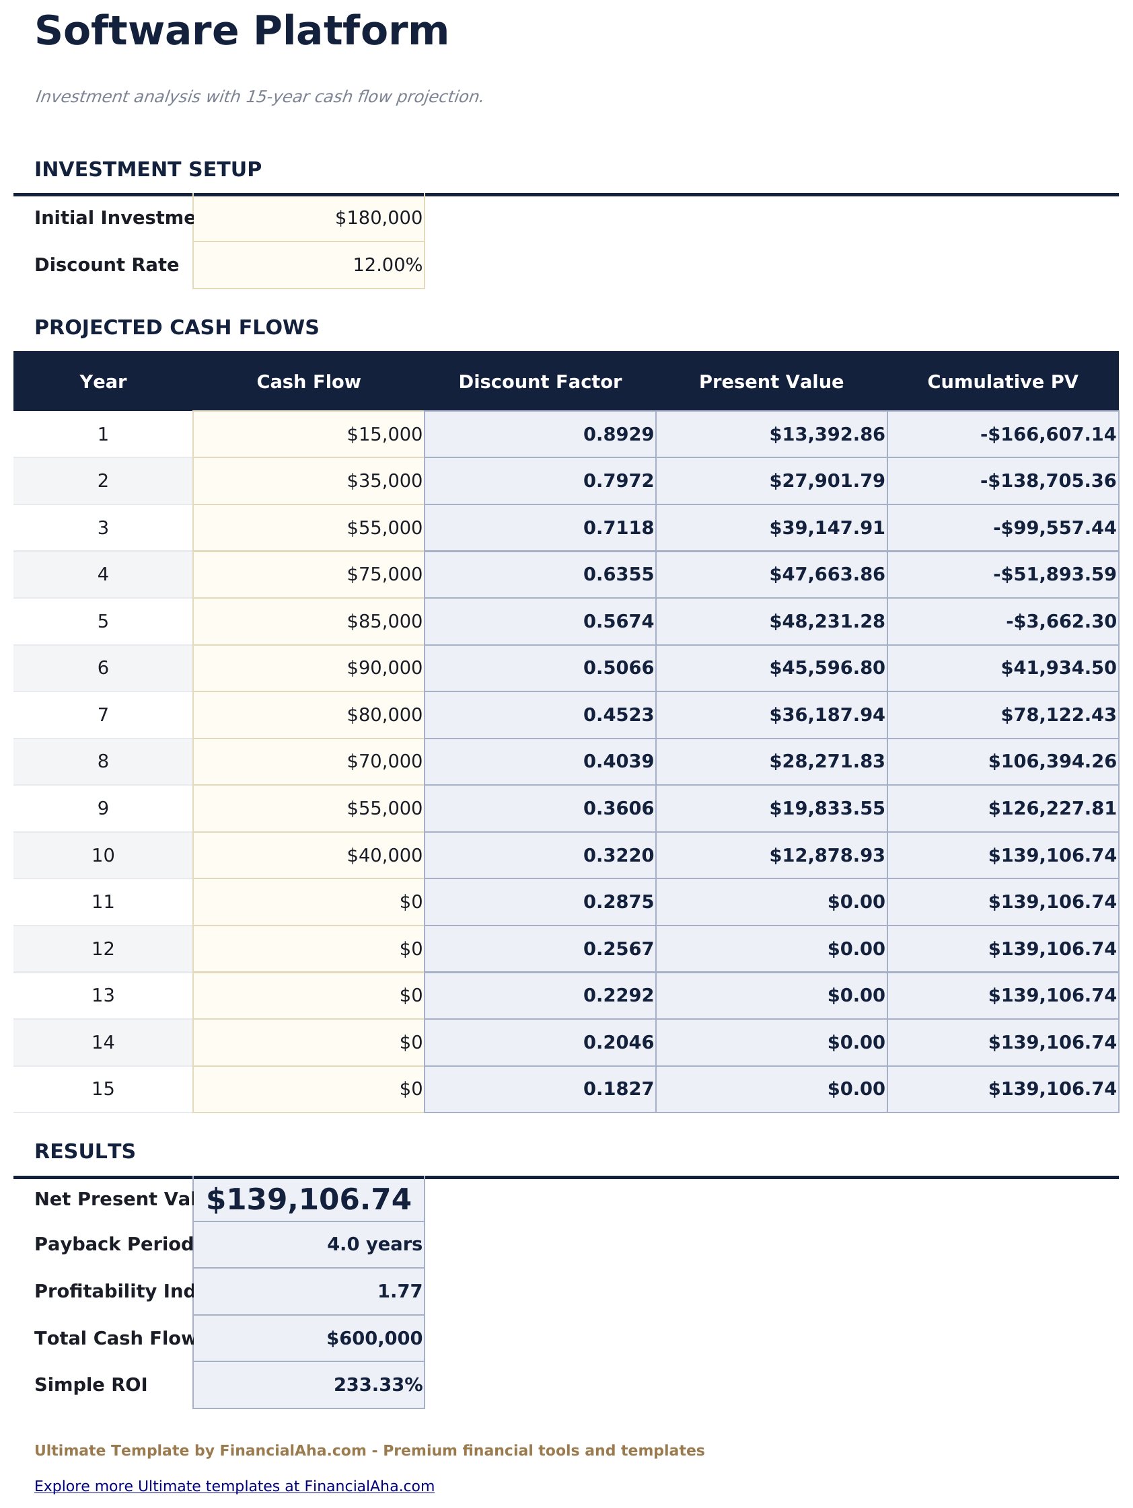Click the Total Cash Flow result

point(308,1338)
